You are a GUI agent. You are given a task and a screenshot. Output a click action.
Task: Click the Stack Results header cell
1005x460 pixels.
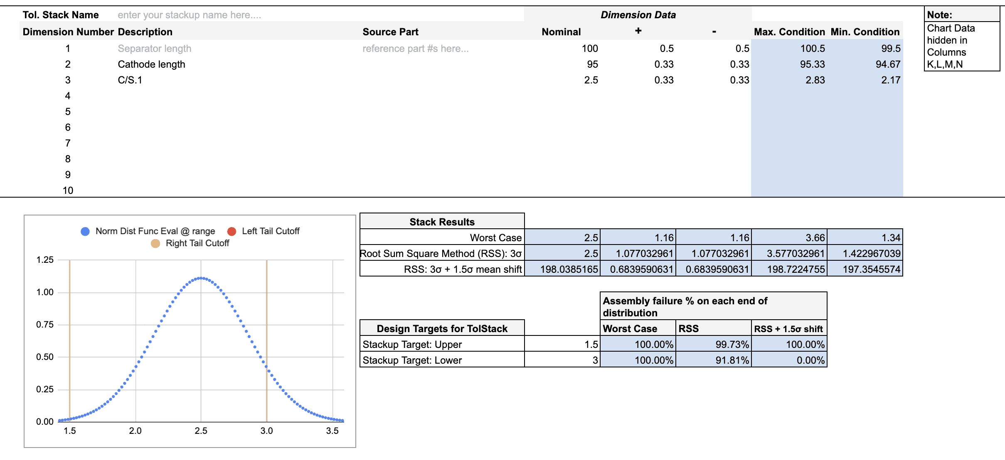(442, 222)
